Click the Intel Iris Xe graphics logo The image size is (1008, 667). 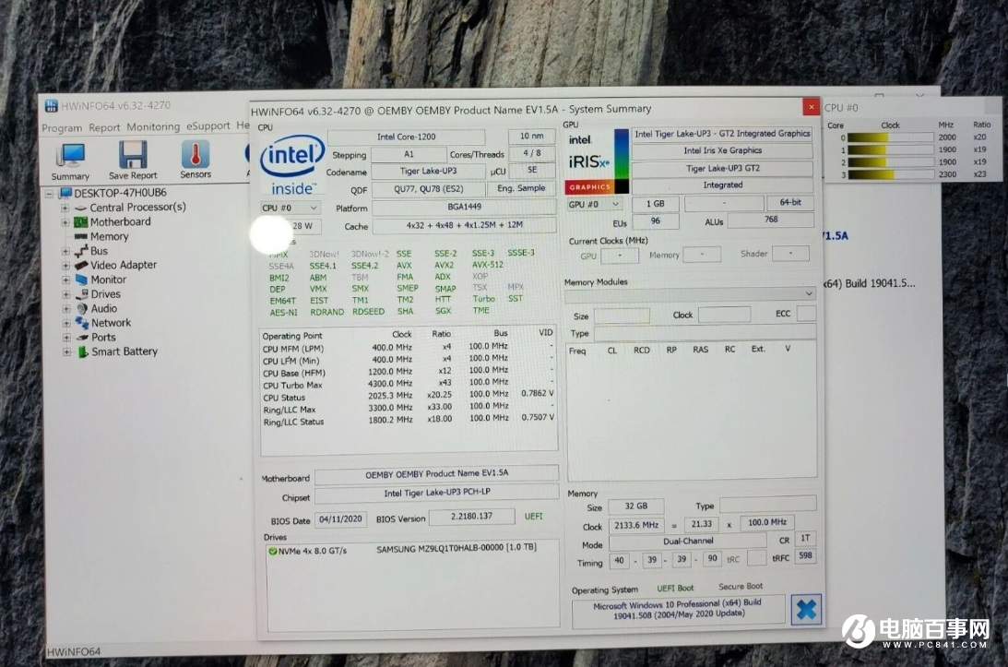tap(590, 161)
